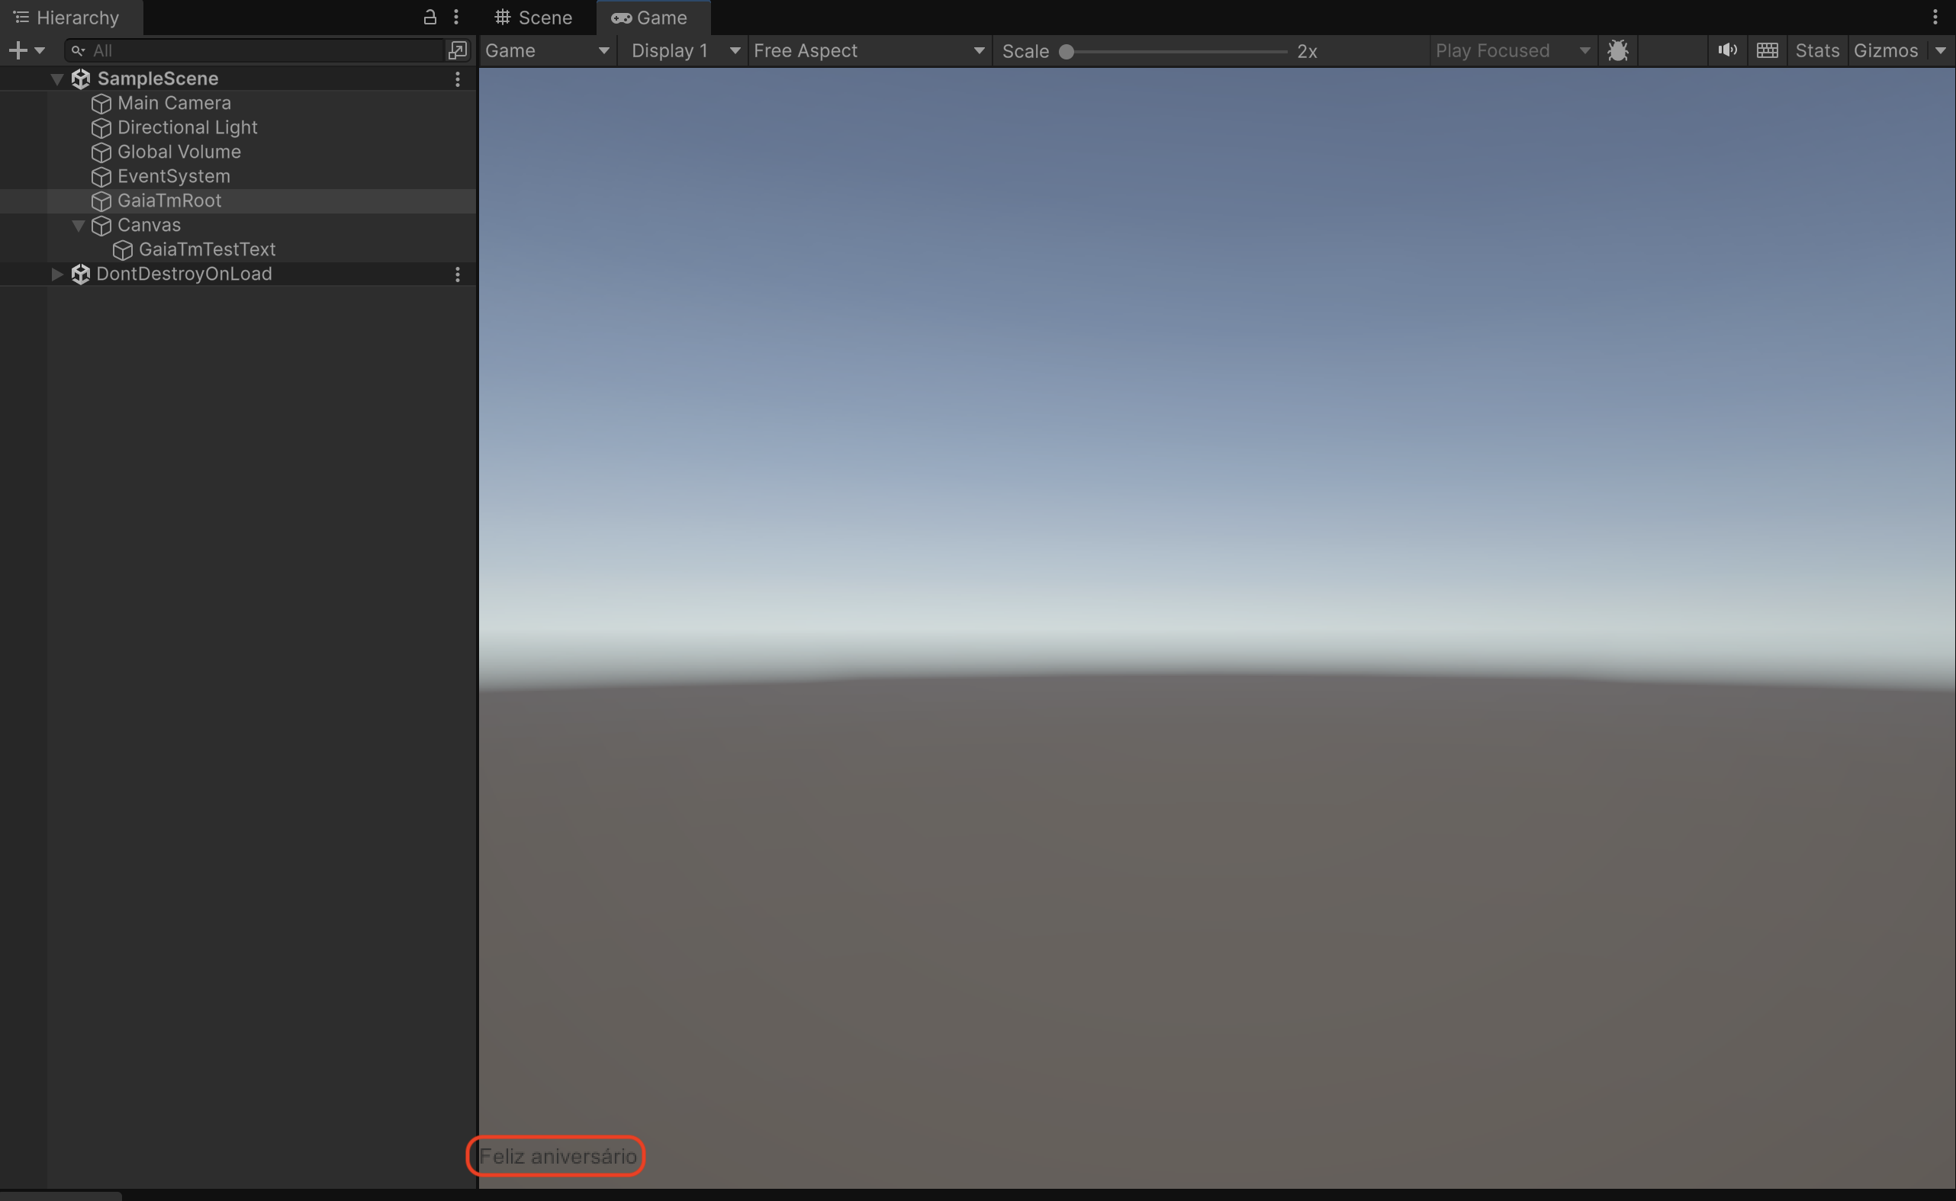Open the Hierarchy search type magnifier
1956x1201 pixels.
pyautogui.click(x=78, y=50)
